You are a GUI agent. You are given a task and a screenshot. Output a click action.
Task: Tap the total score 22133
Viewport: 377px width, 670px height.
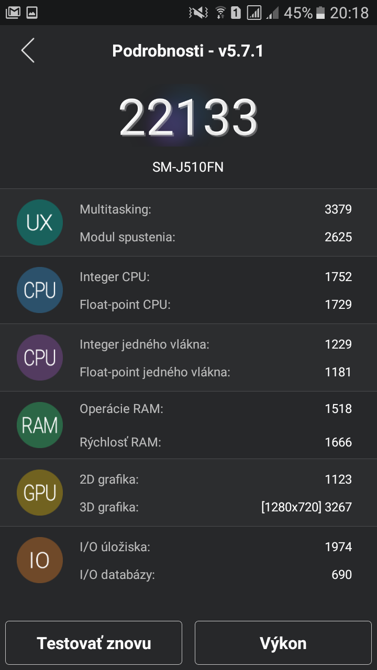pyautogui.click(x=188, y=117)
